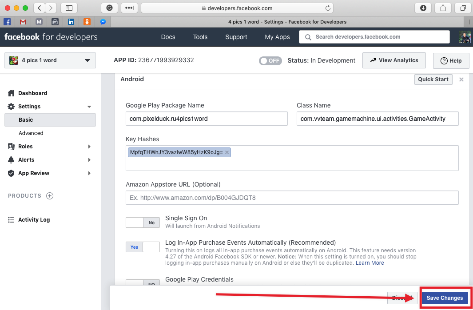This screenshot has height=310, width=473.
Task: Click Google Play Package Name field
Action: tap(207, 119)
